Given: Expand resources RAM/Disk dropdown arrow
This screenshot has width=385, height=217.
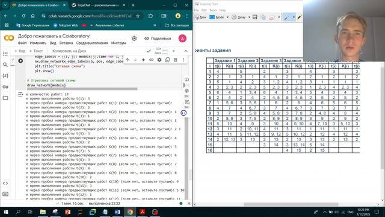Looking at the screenshot, I should (x=174, y=51).
